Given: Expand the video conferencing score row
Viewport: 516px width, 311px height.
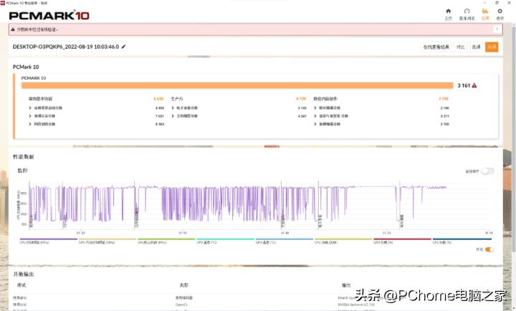Looking at the screenshot, I should click(31, 115).
